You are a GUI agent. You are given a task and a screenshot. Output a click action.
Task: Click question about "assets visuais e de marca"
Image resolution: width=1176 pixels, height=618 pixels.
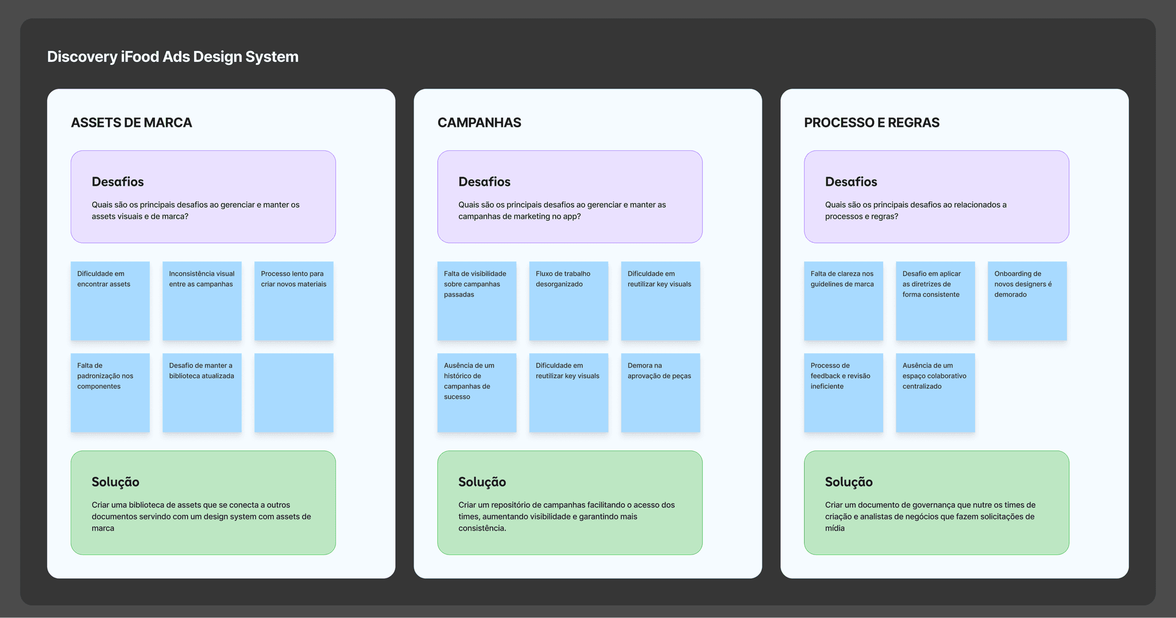click(x=196, y=211)
